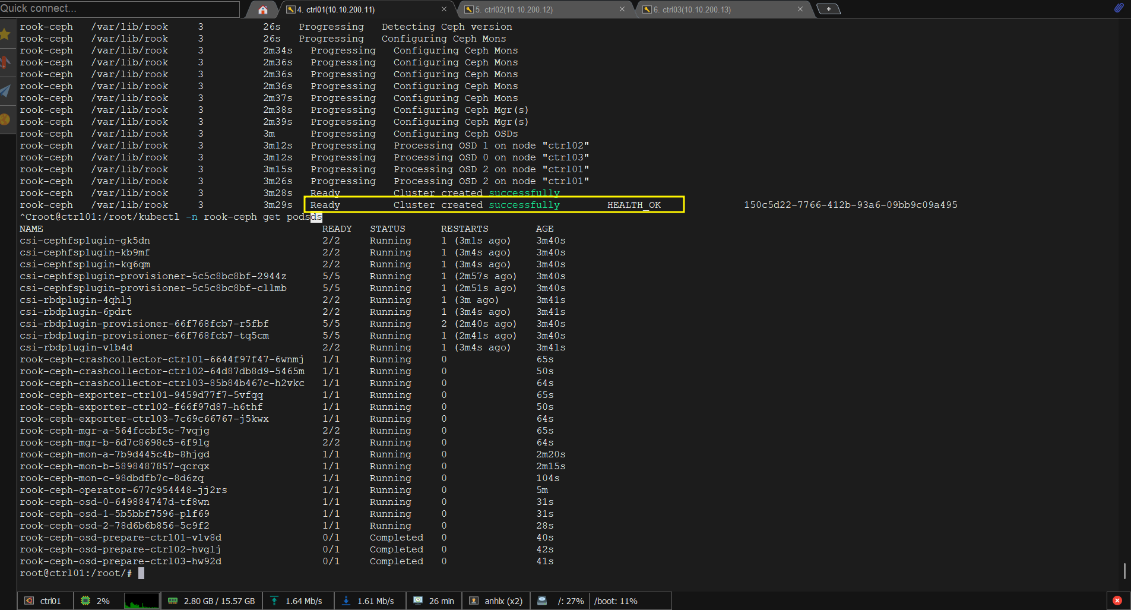The width and height of the screenshot is (1131, 610).
Task: Click pod name rook-ceph-mgr-a-564fccbf5c-7vqjg
Action: tap(115, 431)
